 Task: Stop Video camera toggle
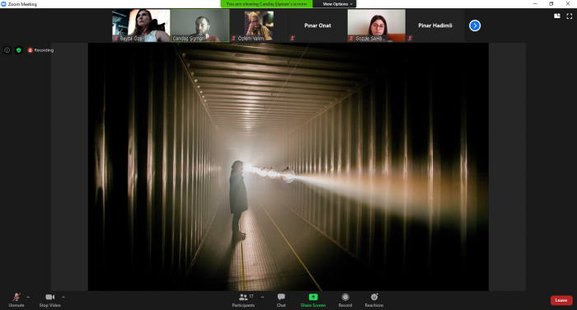tap(49, 300)
